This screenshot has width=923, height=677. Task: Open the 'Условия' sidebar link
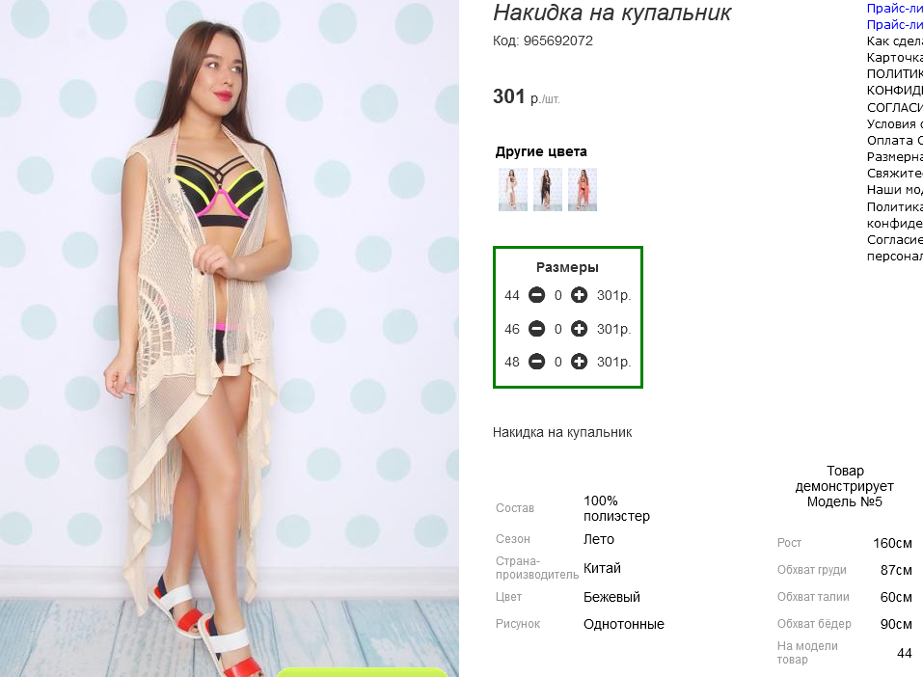(895, 123)
